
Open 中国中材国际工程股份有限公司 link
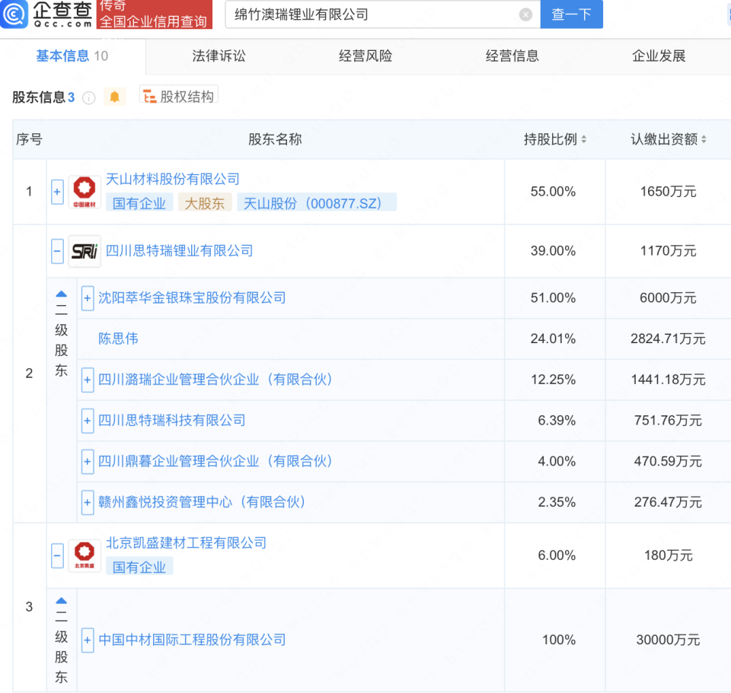click(192, 640)
